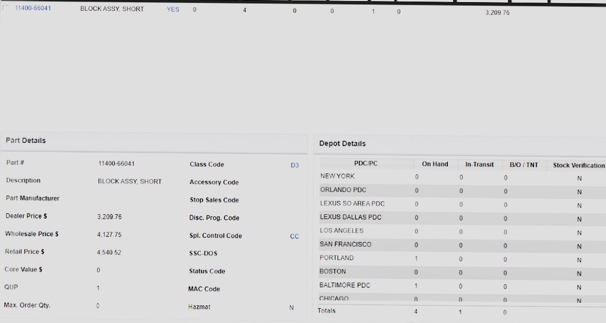
Task: Click the Max. Order Qty. label
Action: (27, 305)
